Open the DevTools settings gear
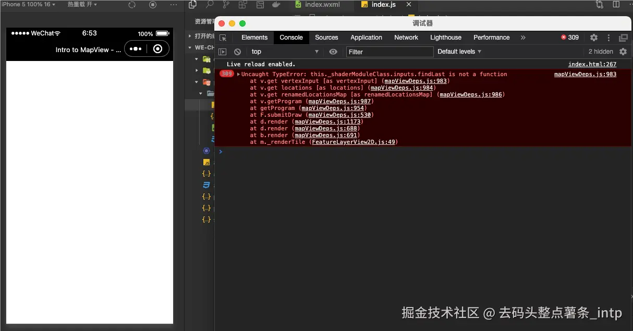 [593, 38]
